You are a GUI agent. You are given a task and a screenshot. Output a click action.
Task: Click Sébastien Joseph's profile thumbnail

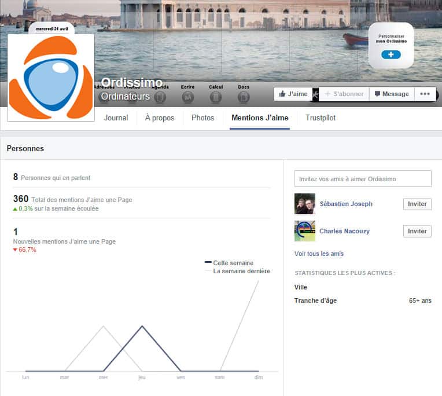click(305, 204)
